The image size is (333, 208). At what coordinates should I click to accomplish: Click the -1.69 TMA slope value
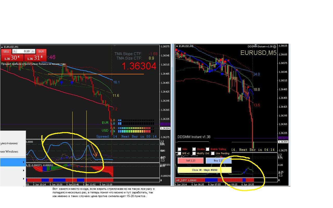click(x=153, y=54)
